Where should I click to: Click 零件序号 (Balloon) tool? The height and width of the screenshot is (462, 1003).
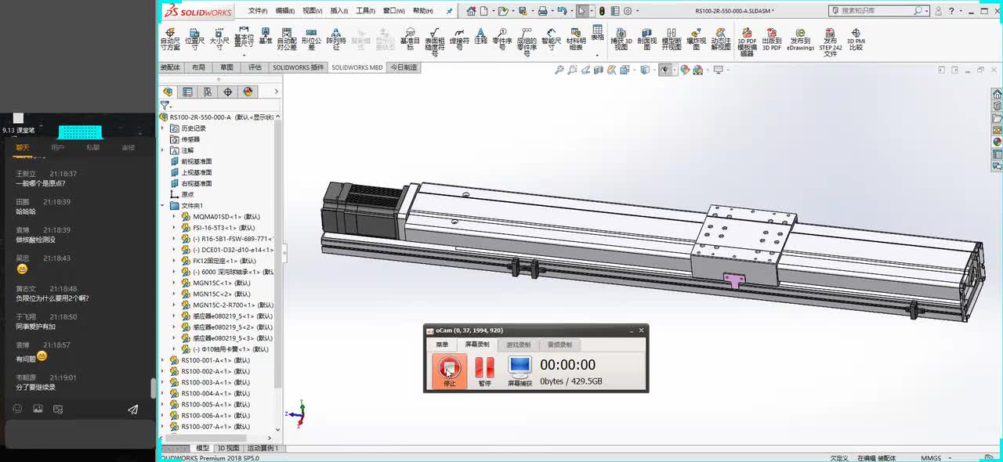tap(502, 39)
